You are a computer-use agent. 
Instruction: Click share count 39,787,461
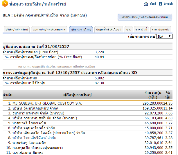coord(154,138)
